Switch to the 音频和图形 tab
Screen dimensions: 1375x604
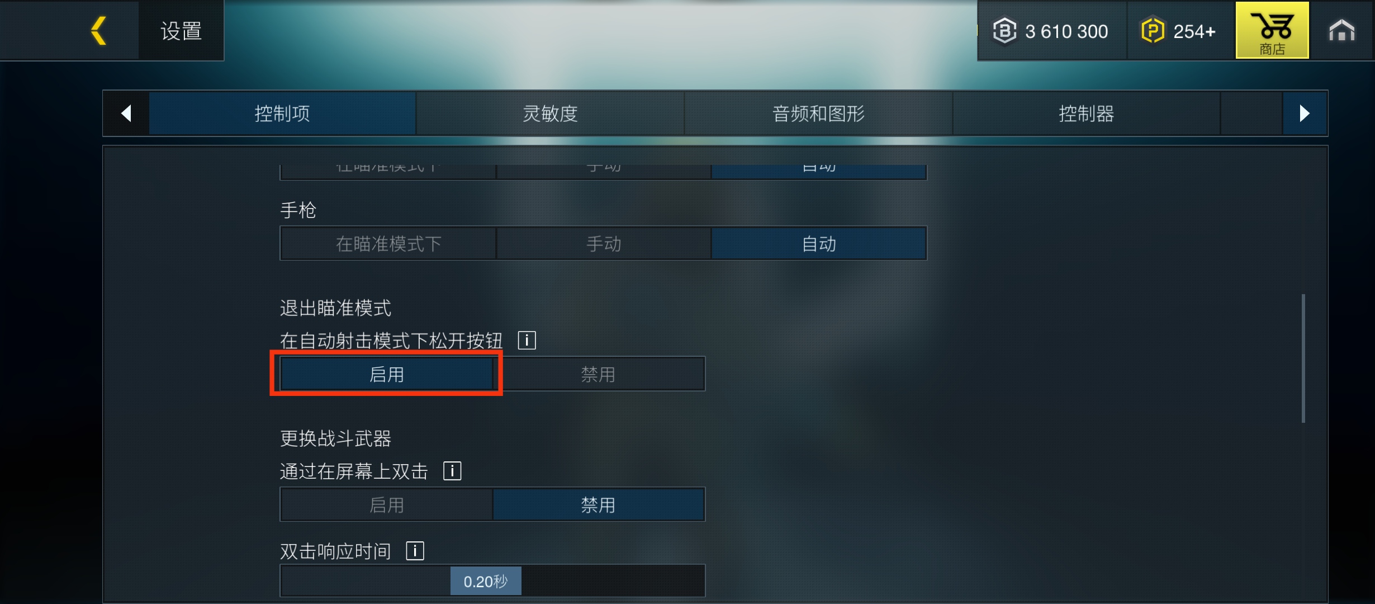coord(818,114)
